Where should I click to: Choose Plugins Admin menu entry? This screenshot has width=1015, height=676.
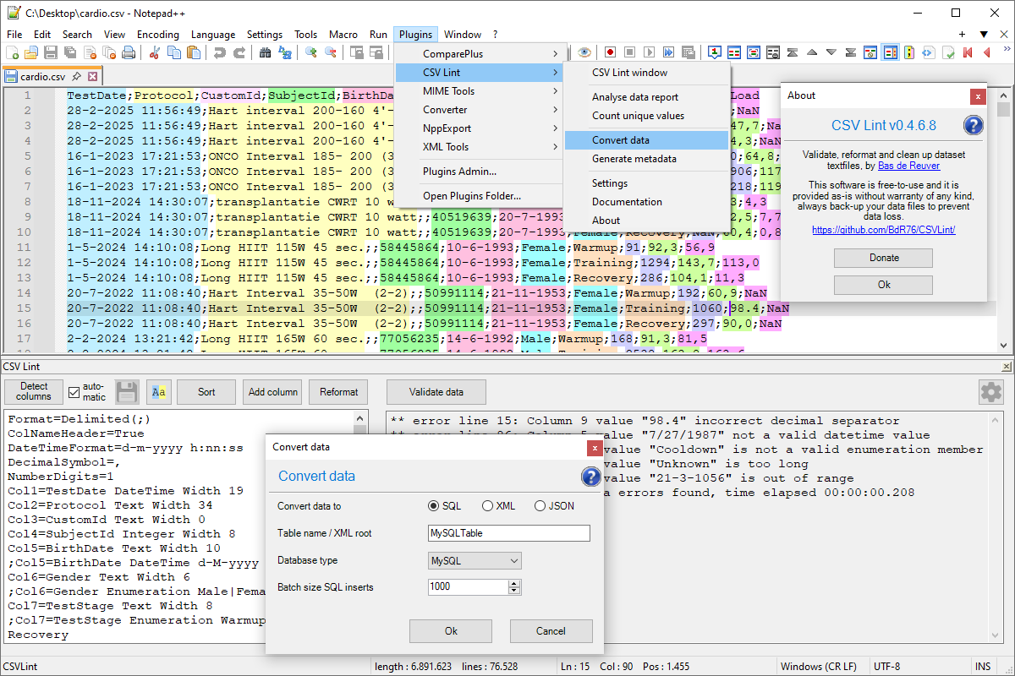click(478, 172)
